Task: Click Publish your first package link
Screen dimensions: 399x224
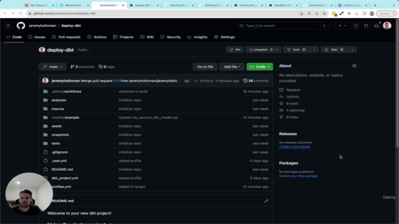Action: 298,176
